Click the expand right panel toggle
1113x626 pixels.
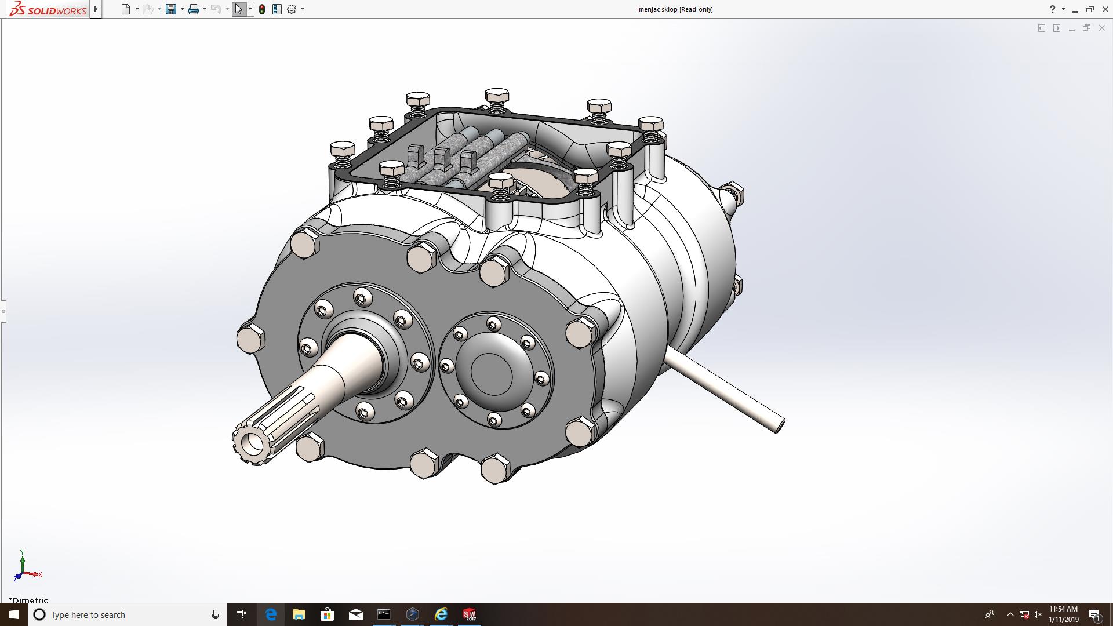click(x=1057, y=28)
